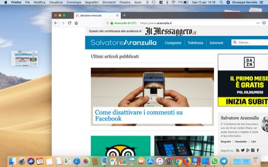The height and width of the screenshot is (167, 268).
Task: Open Launchpad from the Dock
Action: 22,161
